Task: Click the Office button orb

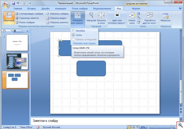Action: tap(6, 5)
